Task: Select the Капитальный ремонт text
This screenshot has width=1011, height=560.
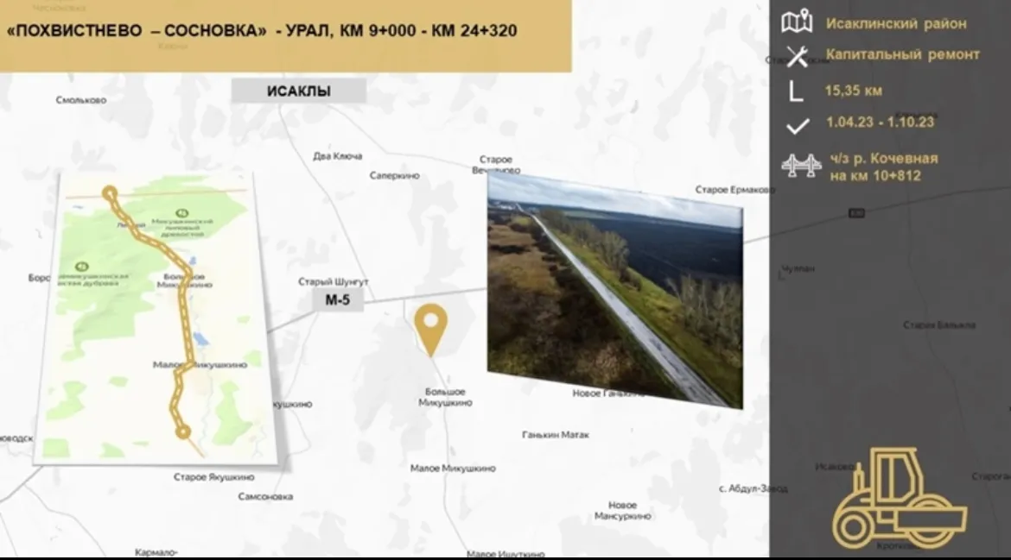Action: pyautogui.click(x=902, y=54)
